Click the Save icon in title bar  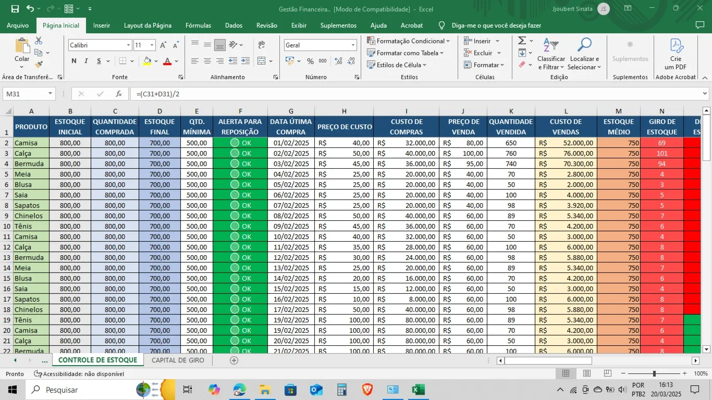click(x=15, y=9)
